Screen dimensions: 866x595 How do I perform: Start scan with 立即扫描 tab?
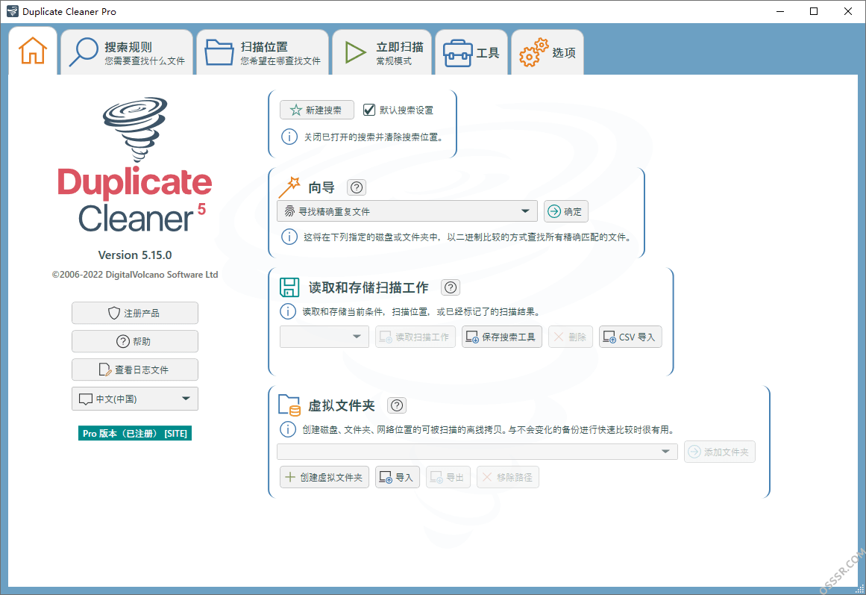click(x=382, y=52)
